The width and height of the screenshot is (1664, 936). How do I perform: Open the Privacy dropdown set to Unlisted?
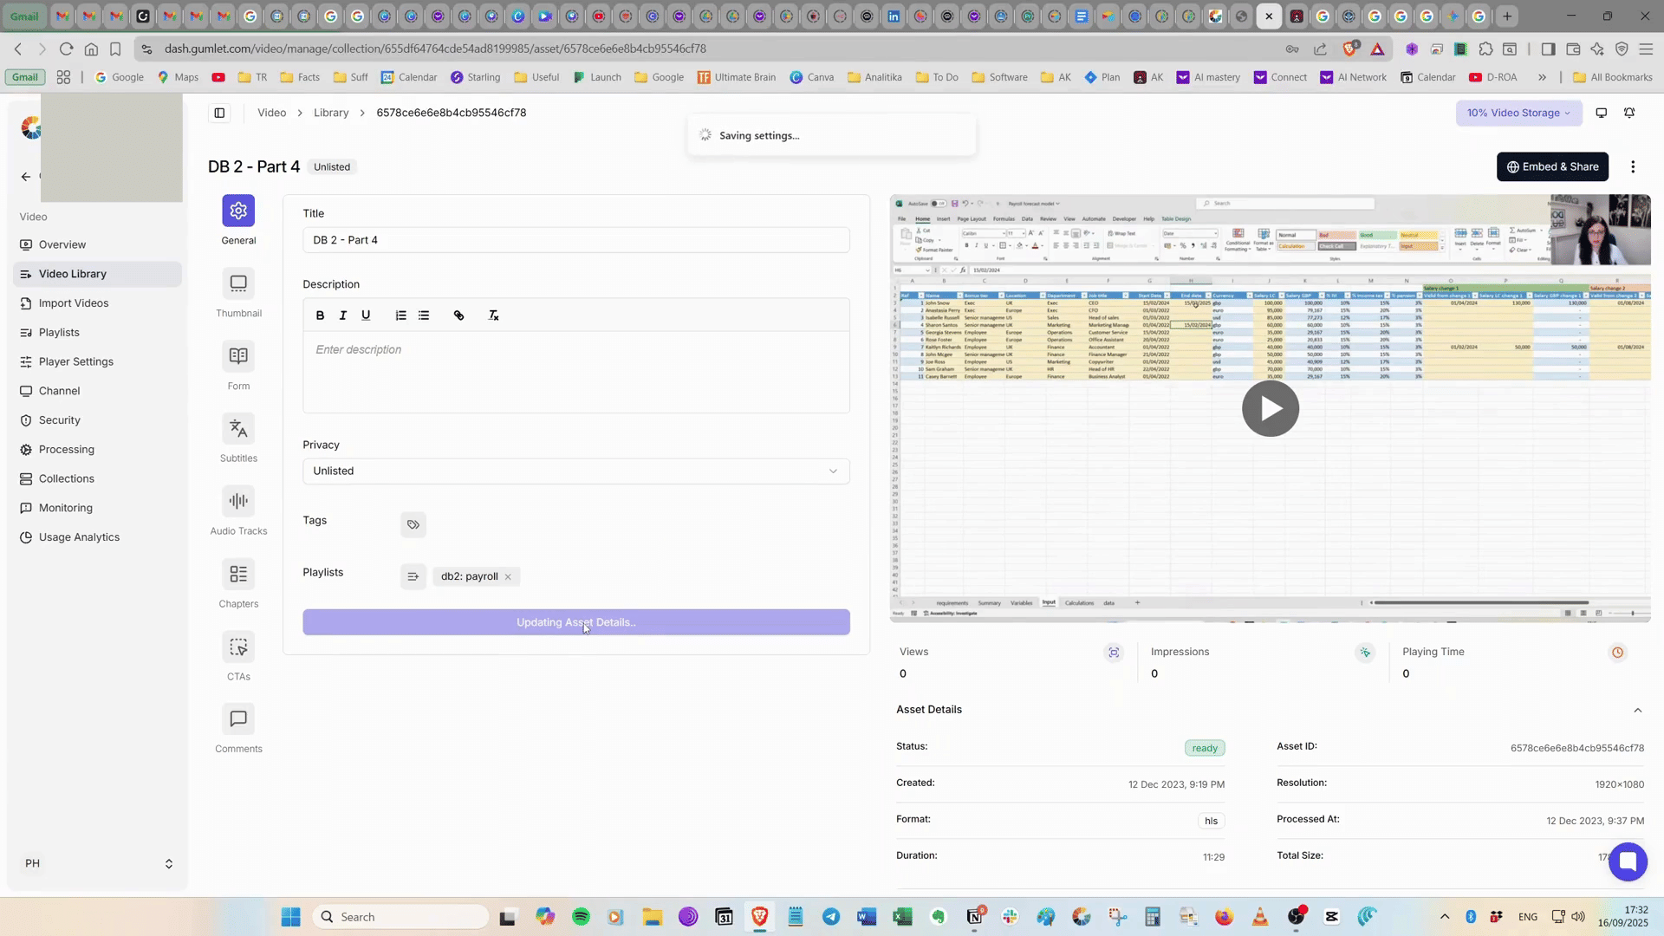point(575,471)
